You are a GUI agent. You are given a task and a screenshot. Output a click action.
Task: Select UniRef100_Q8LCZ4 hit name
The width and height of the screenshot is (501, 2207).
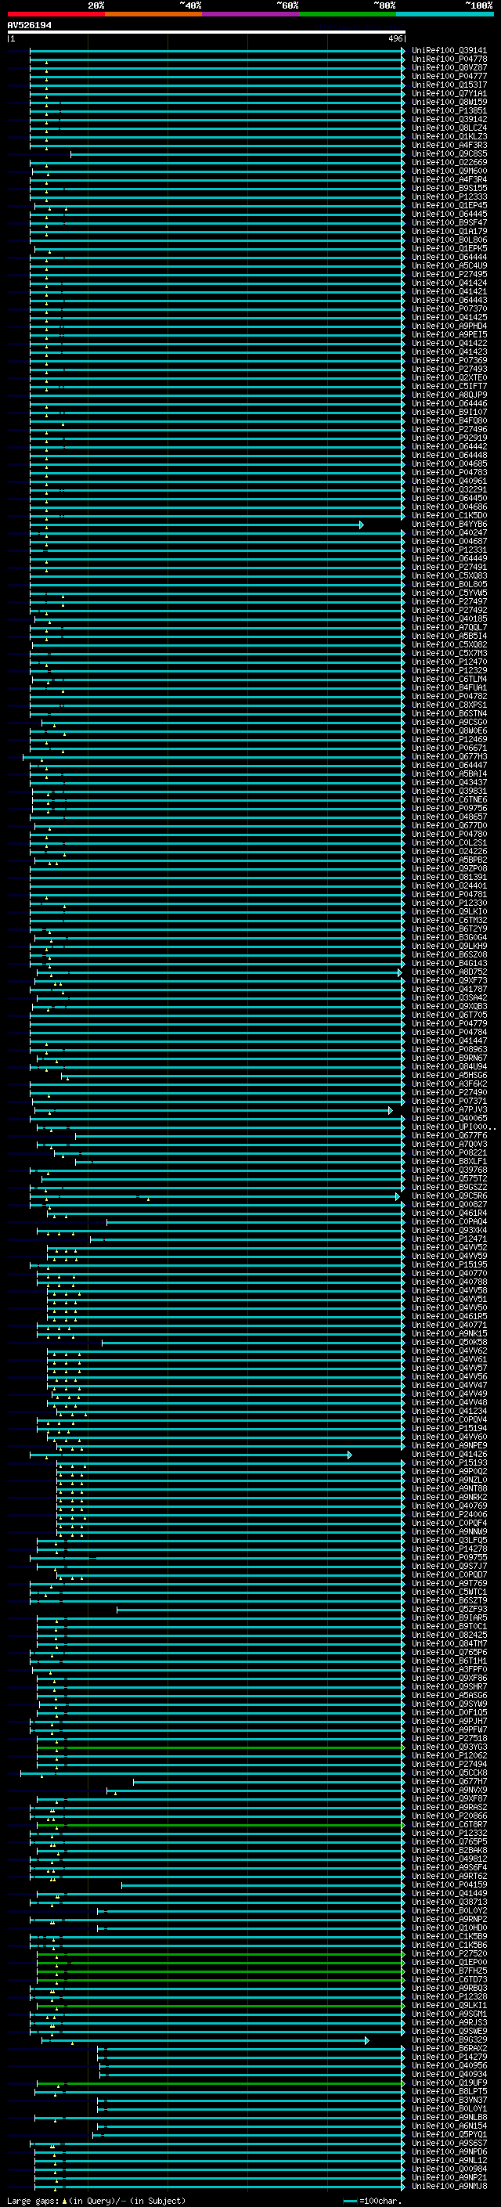click(449, 128)
